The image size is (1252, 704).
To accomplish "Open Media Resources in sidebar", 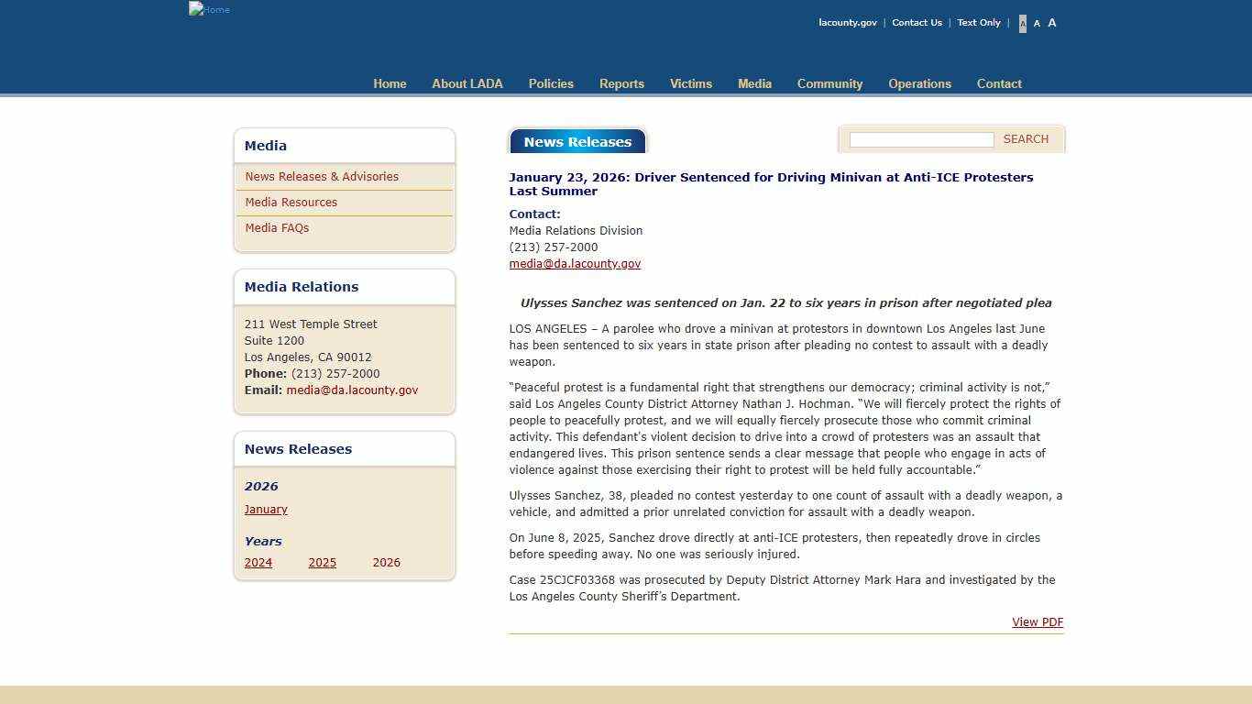I will click(x=291, y=203).
